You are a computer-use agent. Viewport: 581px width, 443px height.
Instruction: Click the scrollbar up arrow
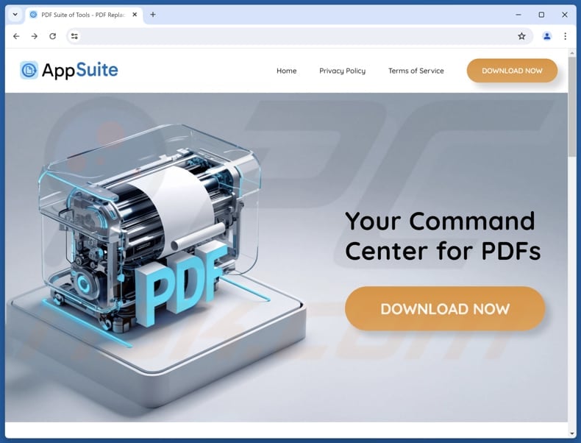click(572, 54)
